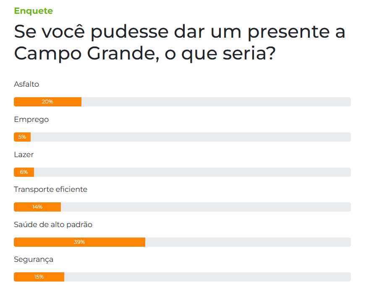374x292 pixels.
Task: Select the Emprego option label
Action: (x=31, y=119)
